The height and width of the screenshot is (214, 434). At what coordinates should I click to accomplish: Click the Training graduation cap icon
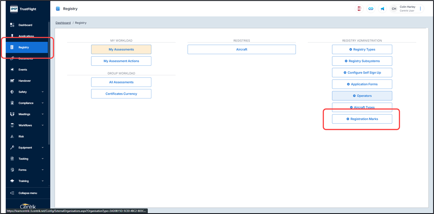[x=12, y=181]
